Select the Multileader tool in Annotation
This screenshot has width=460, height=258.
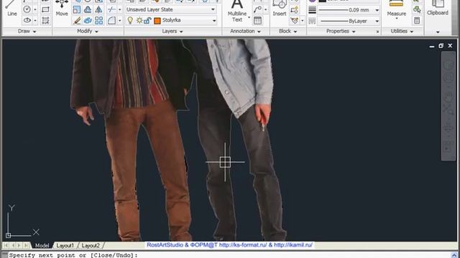click(257, 9)
